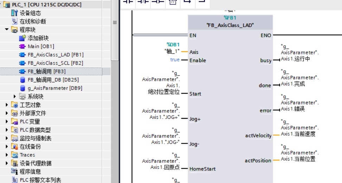Open 设备组态 device configuration icon
Viewport: 342px width, 183px height.
(14, 13)
